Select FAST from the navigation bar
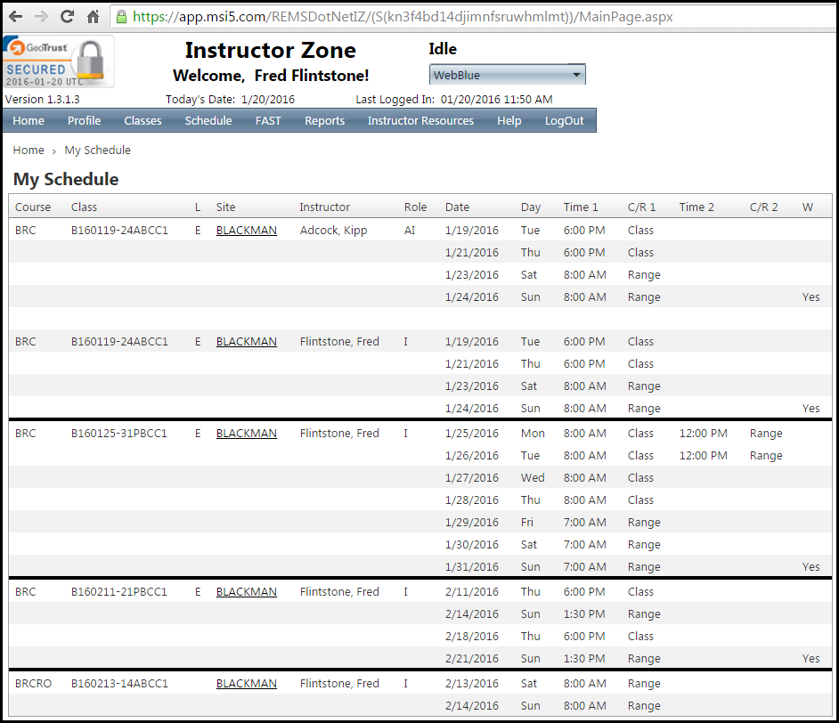Screen dimensions: 839x723 click(x=268, y=120)
